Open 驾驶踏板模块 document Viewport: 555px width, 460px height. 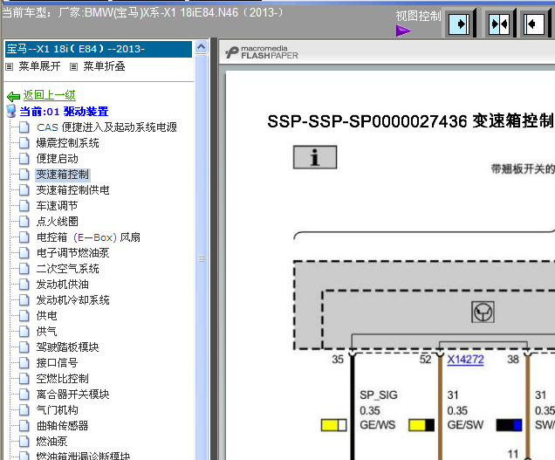67,347
